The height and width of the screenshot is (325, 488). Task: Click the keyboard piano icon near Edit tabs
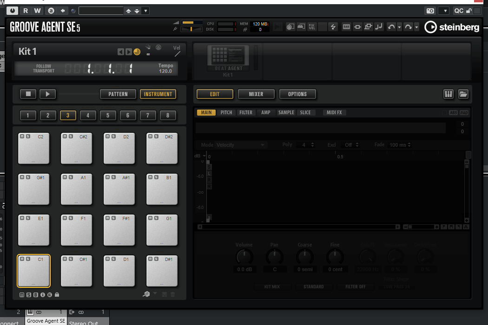point(448,94)
